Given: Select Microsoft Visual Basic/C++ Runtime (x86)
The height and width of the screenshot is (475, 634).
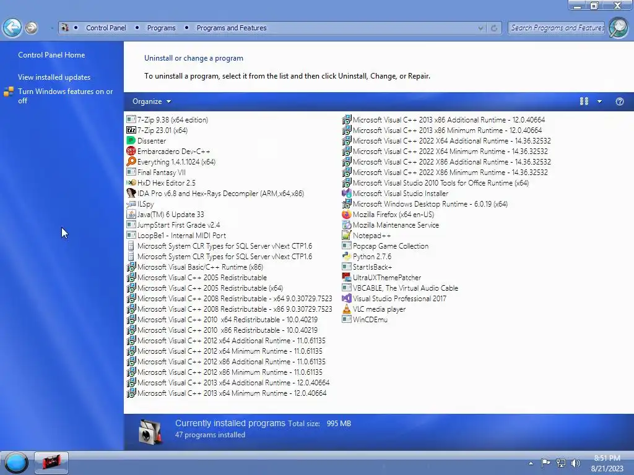Looking at the screenshot, I should 195,267.
